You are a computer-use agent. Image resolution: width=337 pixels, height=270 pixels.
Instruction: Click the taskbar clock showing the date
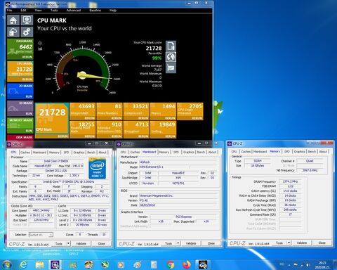pos(322,265)
